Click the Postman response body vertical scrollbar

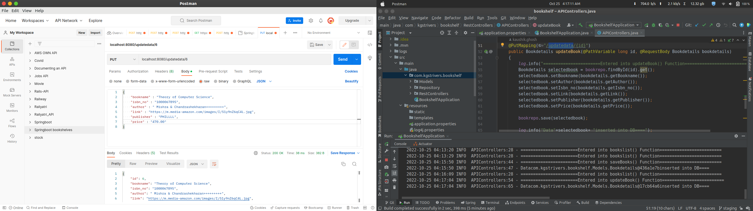[359, 187]
